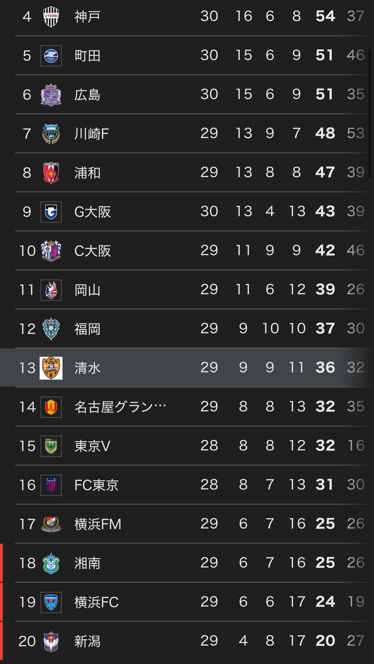374x664 pixels.
Task: Tap the Nagoya Grampus crest icon
Action: pos(51,407)
